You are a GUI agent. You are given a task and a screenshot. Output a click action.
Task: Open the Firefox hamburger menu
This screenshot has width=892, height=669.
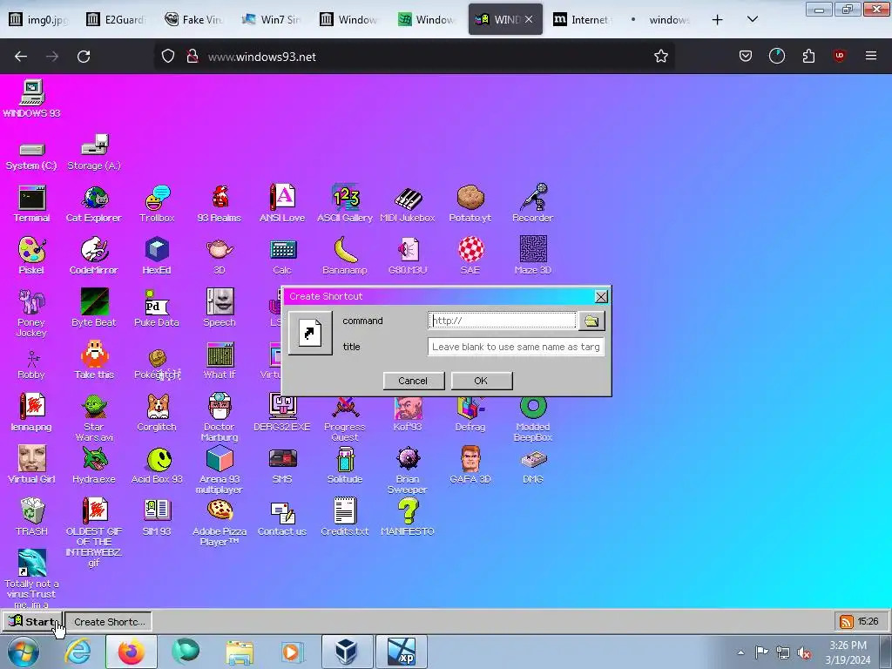pyautogui.click(x=870, y=56)
